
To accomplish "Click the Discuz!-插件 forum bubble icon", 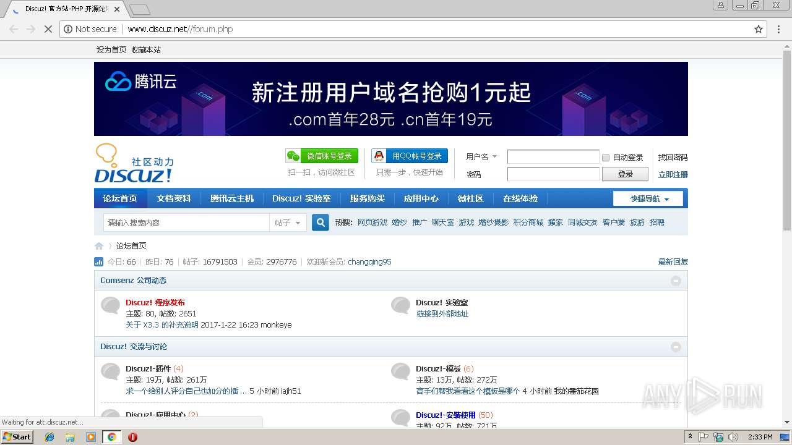I will coord(110,372).
